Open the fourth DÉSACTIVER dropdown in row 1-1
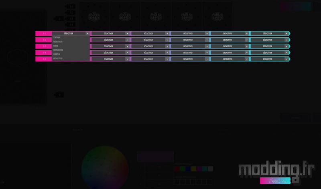The height and width of the screenshot is (189, 321). [x=190, y=34]
